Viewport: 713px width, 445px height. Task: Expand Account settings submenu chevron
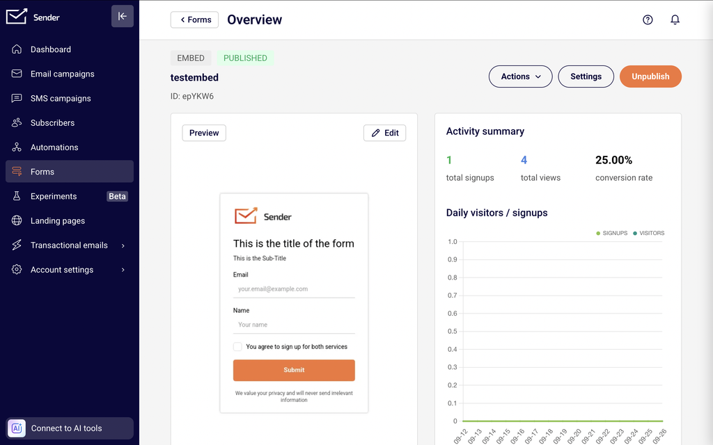(x=123, y=270)
